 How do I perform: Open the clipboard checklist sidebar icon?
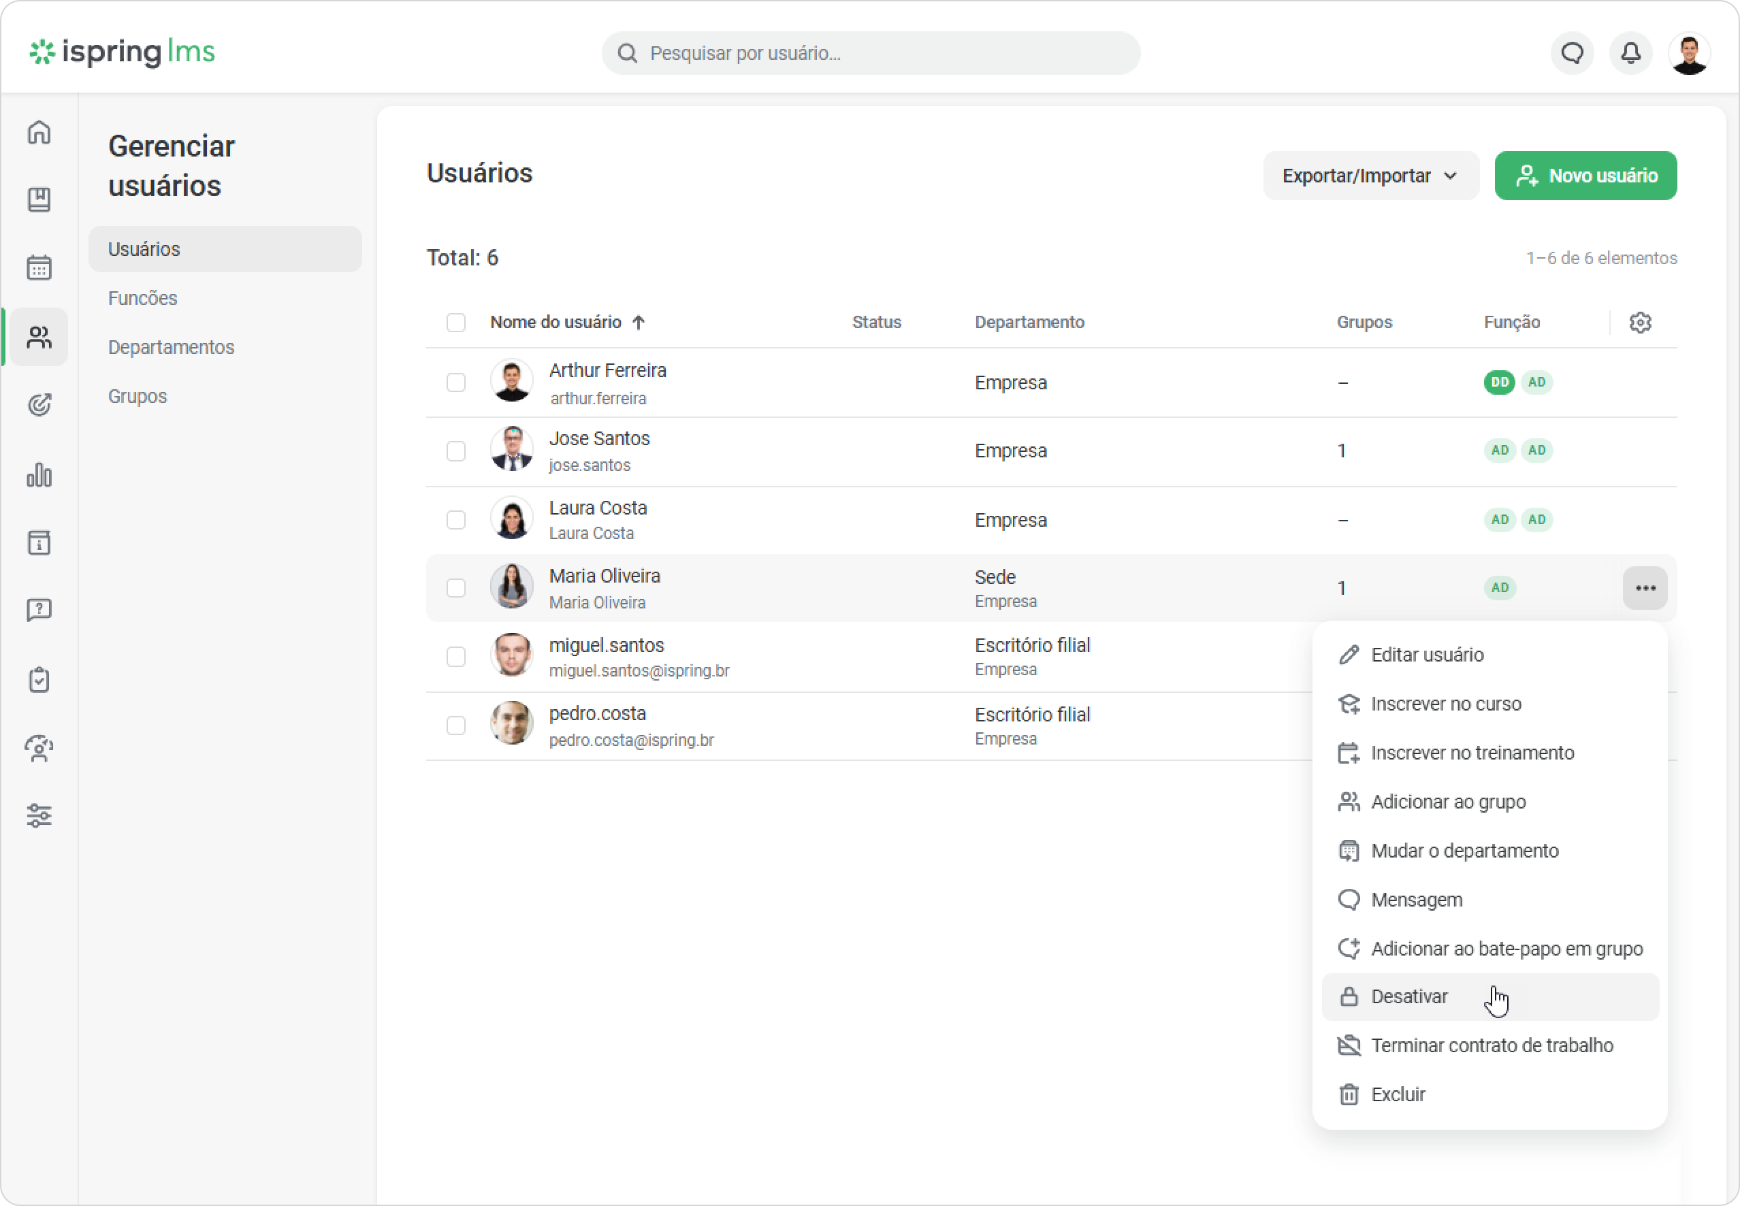tap(39, 679)
